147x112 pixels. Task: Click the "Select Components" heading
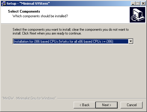(24, 11)
